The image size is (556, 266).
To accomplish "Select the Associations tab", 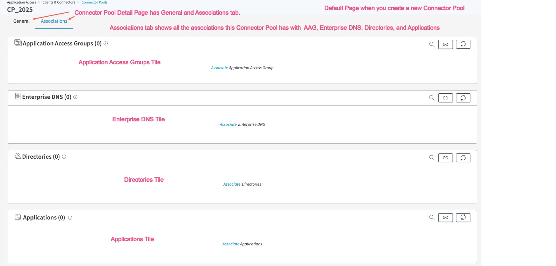I will (x=54, y=21).
